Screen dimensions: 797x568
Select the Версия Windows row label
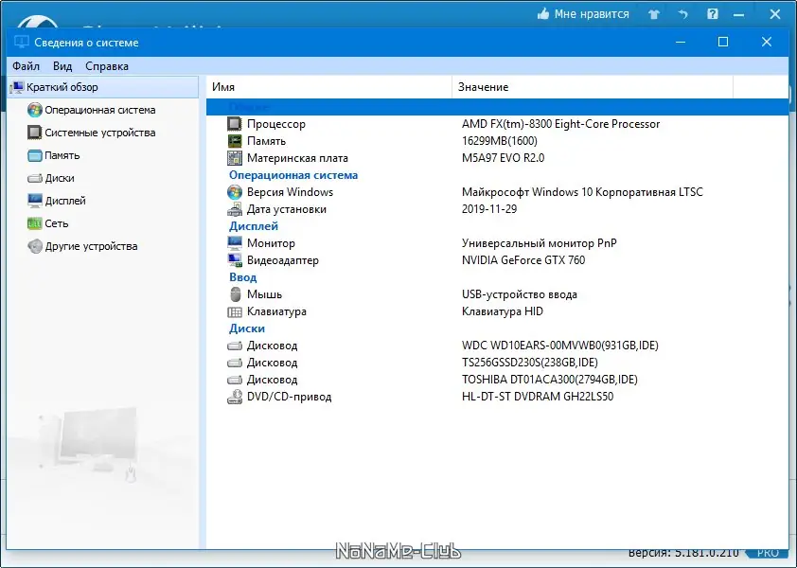[290, 192]
